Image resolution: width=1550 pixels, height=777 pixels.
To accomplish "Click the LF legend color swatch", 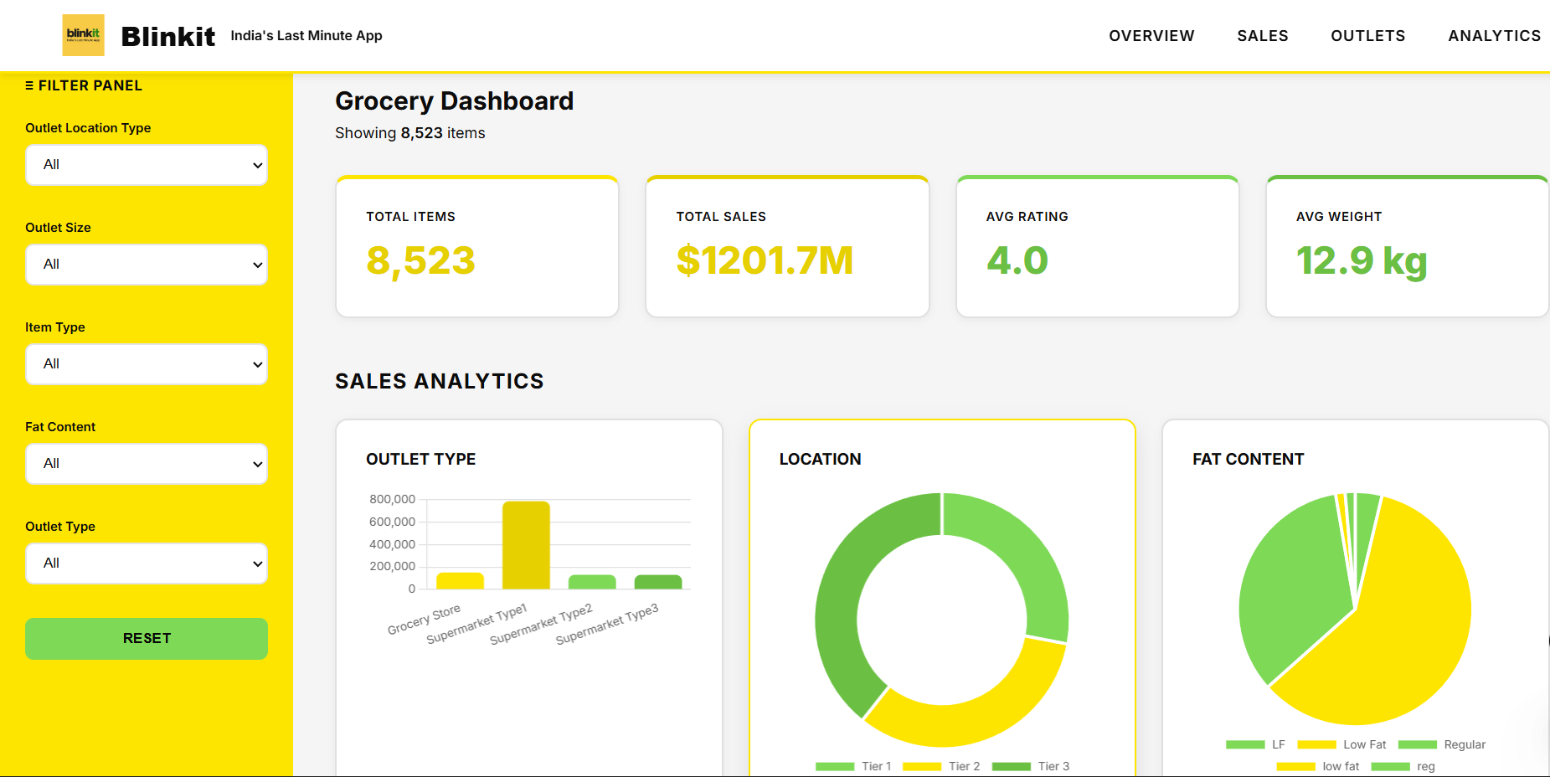I will coord(1245,744).
